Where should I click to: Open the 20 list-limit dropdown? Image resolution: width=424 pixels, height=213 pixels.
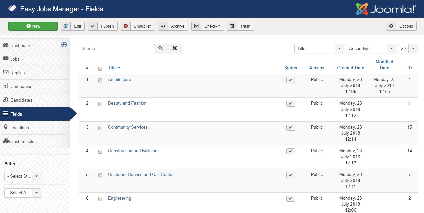click(x=408, y=49)
